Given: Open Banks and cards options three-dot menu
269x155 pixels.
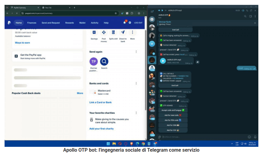Looking at the screenshot, I should (136, 83).
